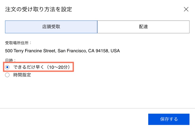Switch to the 店頭受取 tab

[51, 27]
